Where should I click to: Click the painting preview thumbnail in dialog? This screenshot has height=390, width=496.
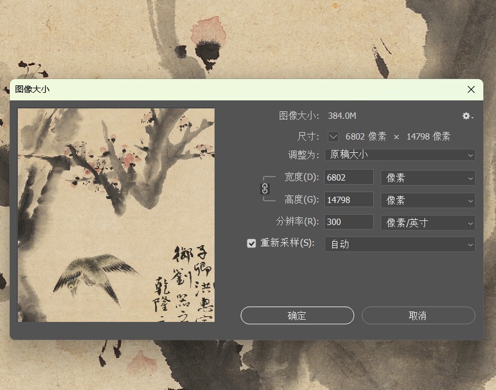(x=116, y=215)
